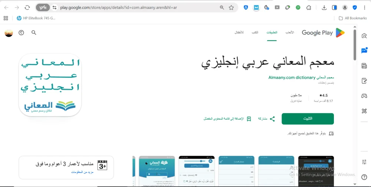Open Almaany.com dictionary developer link
This screenshot has width=371, height=187.
pyautogui.click(x=301, y=78)
